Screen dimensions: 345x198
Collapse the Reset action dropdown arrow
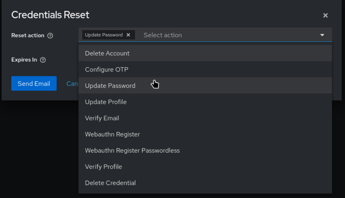point(322,35)
